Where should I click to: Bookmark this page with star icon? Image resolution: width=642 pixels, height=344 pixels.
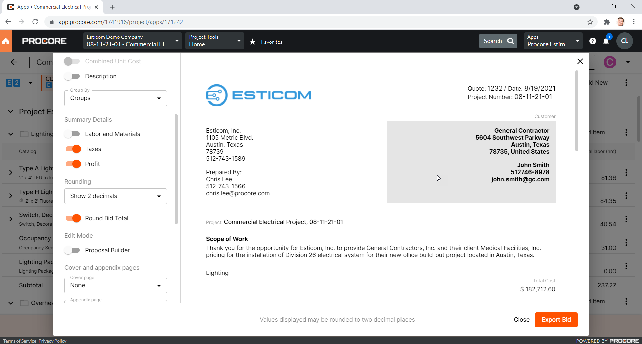pyautogui.click(x=590, y=22)
